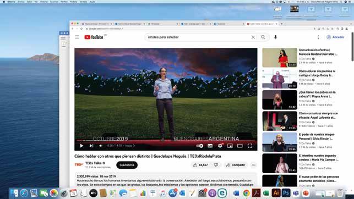Play the TEDx video
The height and width of the screenshot is (199, 354).
[x=81, y=146]
